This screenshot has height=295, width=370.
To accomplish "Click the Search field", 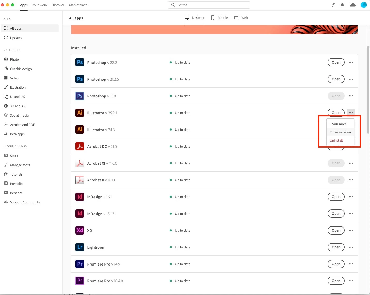I will [209, 5].
